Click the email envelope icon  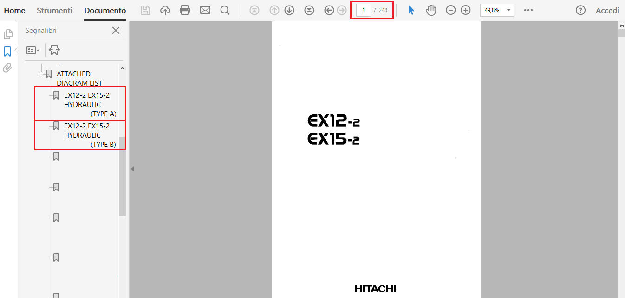point(205,10)
